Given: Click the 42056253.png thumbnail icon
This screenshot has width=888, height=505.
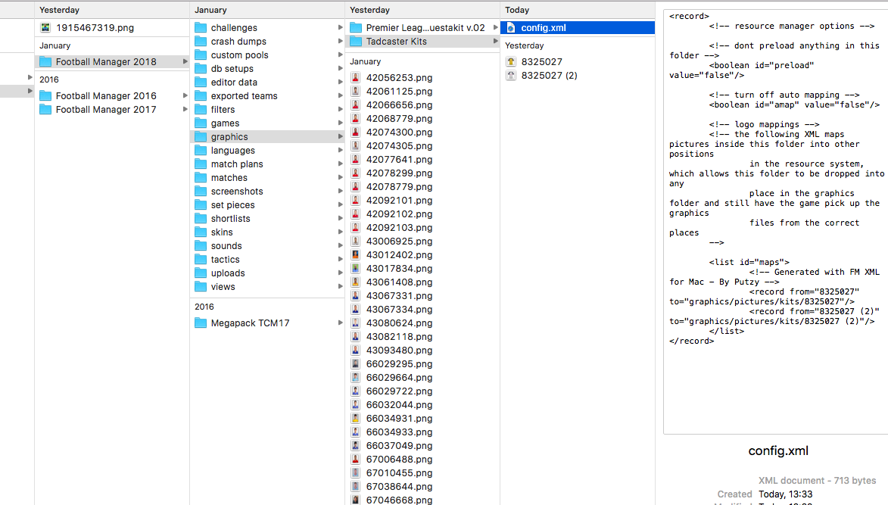Looking at the screenshot, I should [x=355, y=77].
